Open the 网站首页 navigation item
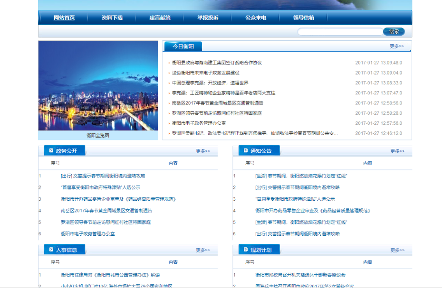 point(64,18)
